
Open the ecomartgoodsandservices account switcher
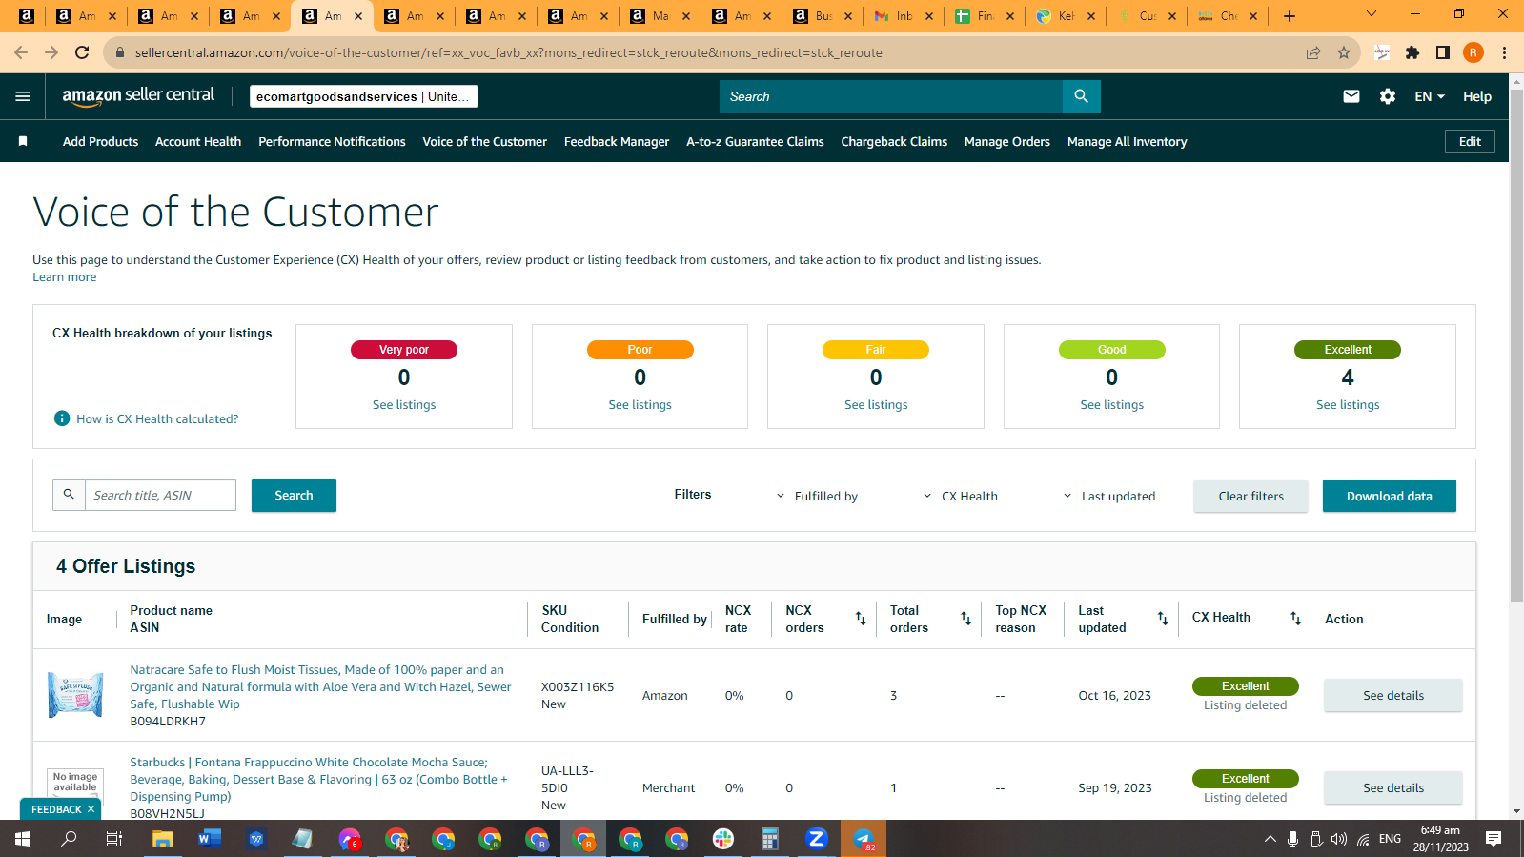364,96
